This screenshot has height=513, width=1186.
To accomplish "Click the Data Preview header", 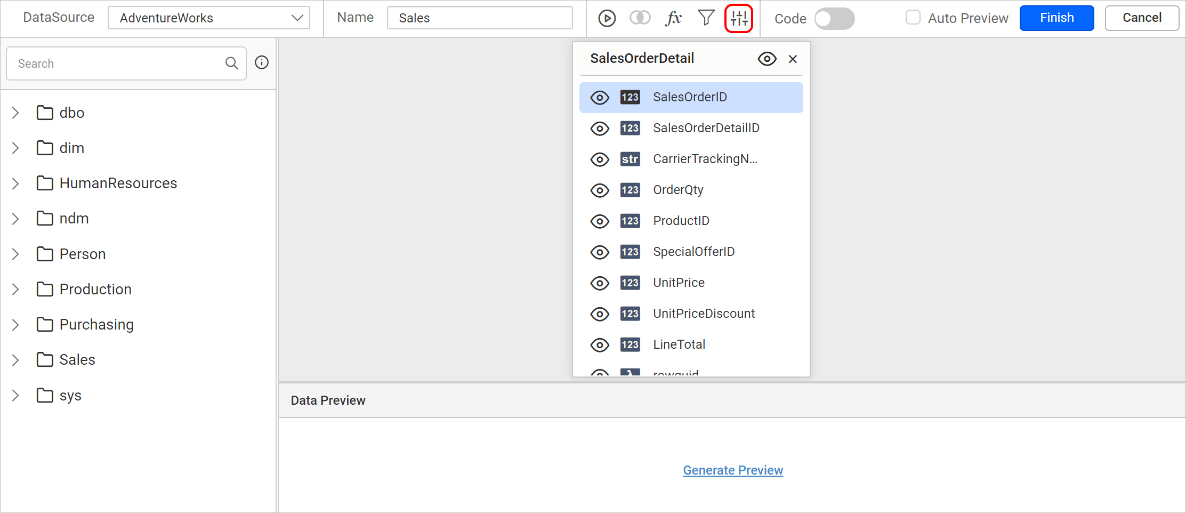I will tap(328, 400).
